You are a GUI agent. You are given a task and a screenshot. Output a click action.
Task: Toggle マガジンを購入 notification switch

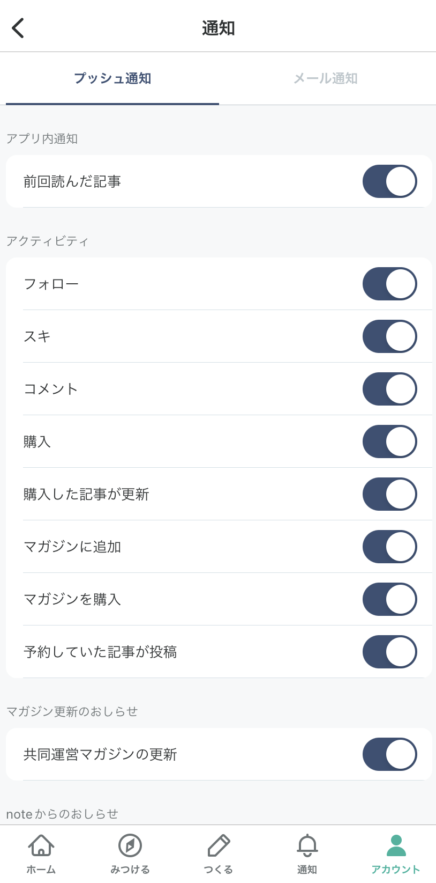coord(389,599)
